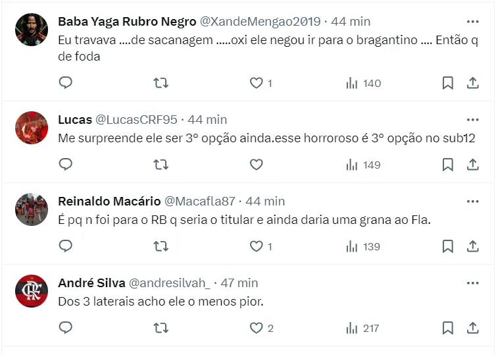Image resolution: width=502 pixels, height=355 pixels.
Task: View analytics showing 149 views
Action: point(363,165)
